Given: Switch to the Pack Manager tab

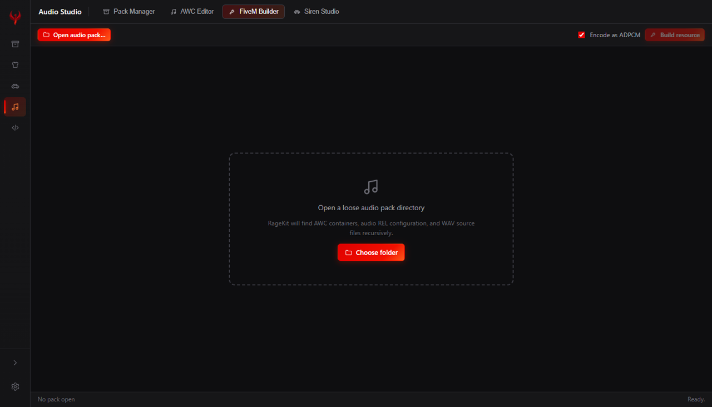Looking at the screenshot, I should pos(129,12).
